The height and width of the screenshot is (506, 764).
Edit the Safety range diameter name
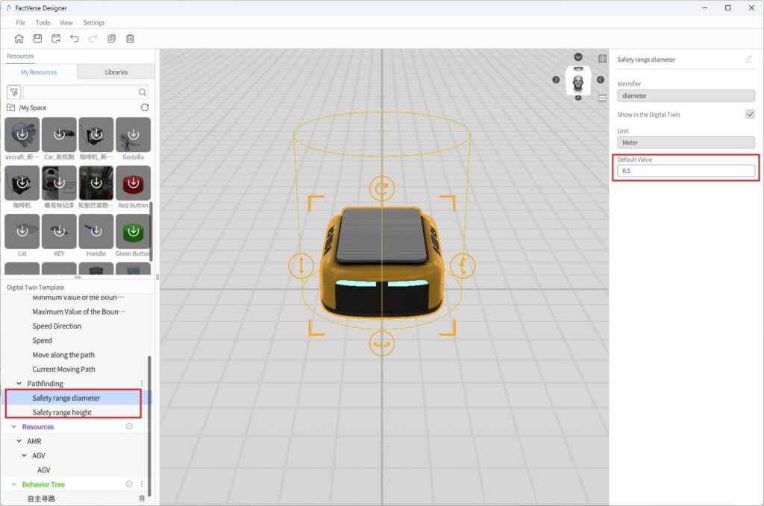pyautogui.click(x=750, y=59)
